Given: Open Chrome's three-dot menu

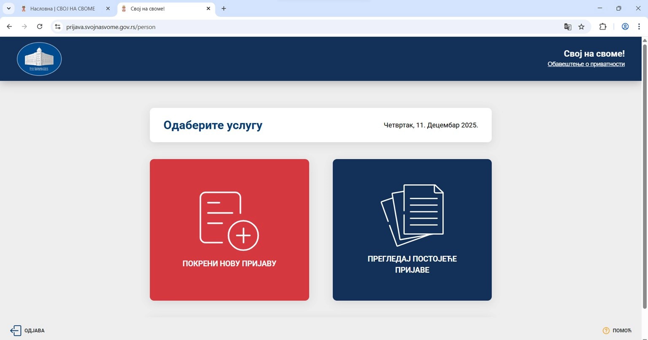Looking at the screenshot, I should [639, 27].
